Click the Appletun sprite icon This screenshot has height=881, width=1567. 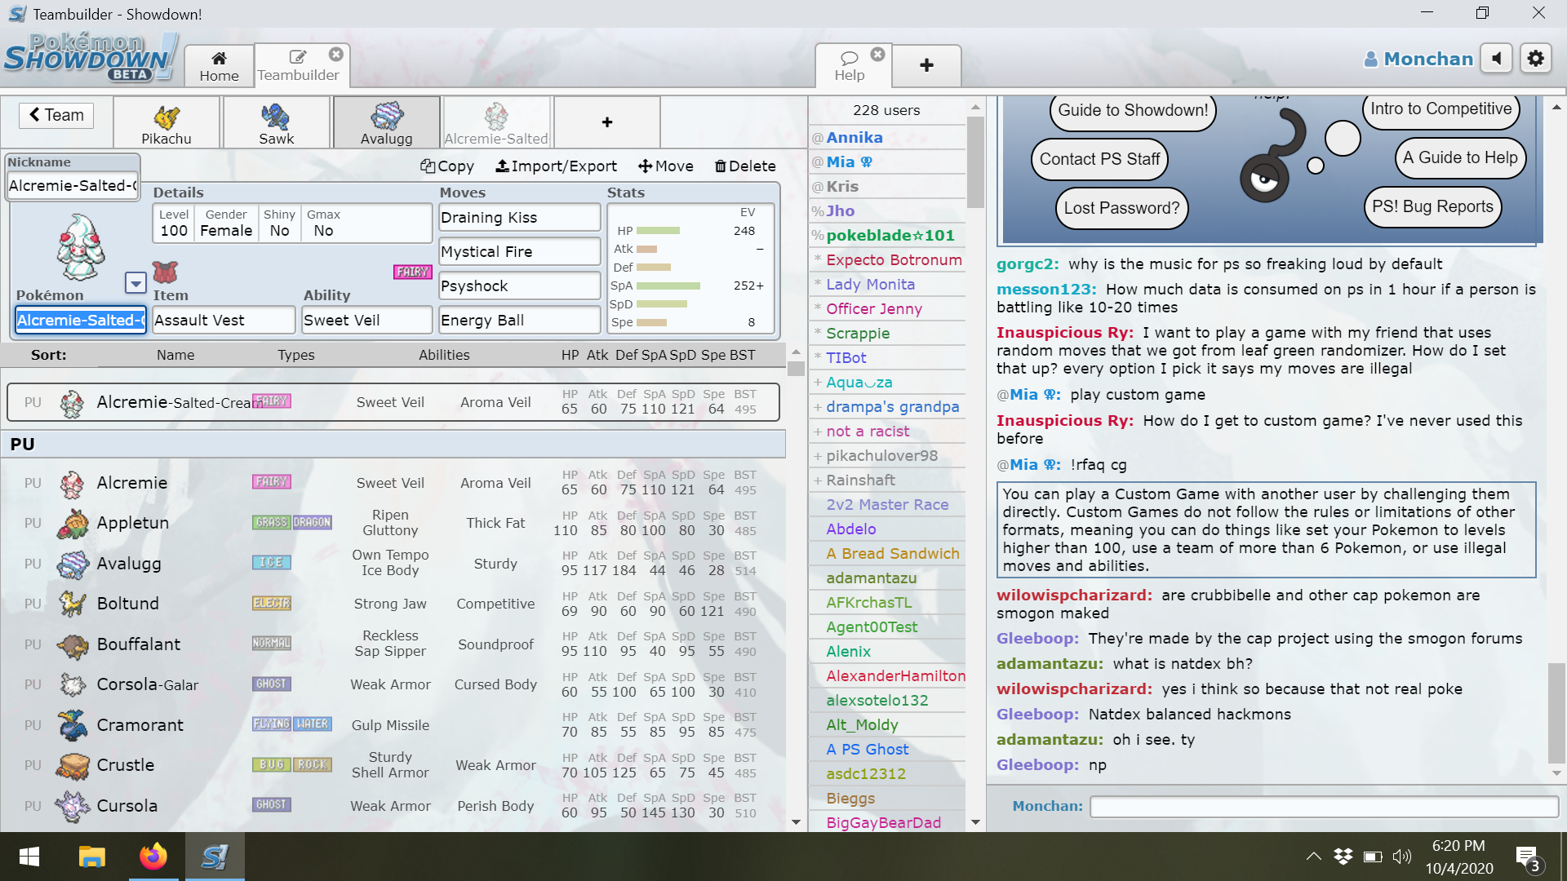72,523
